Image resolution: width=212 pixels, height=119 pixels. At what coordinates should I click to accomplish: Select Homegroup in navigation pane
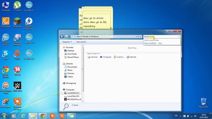point(69,83)
